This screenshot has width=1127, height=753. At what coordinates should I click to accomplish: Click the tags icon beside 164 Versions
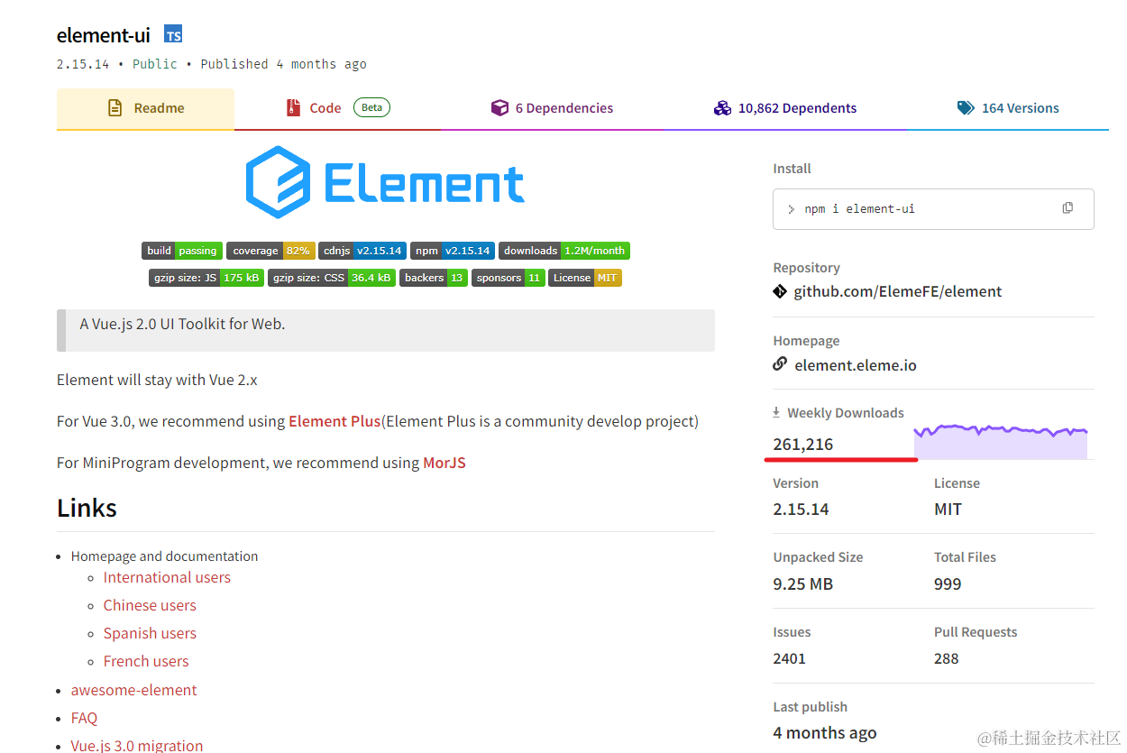(x=965, y=106)
